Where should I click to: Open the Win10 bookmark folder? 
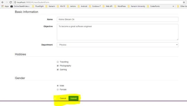[61, 6]
